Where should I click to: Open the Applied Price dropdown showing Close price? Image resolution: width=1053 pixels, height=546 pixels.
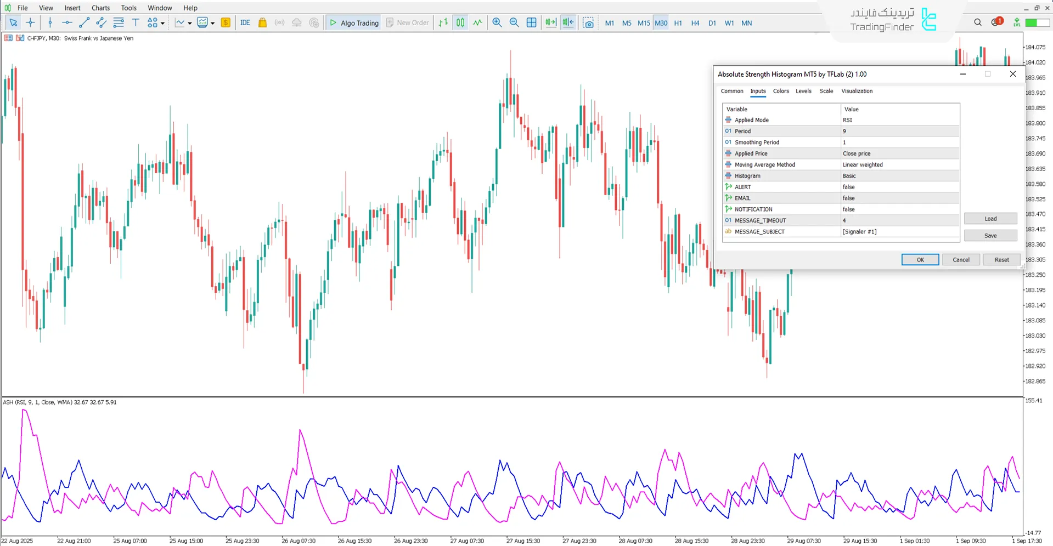point(899,153)
